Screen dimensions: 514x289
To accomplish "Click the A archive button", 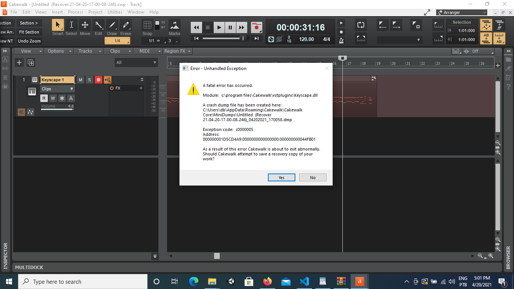I will point(71,98).
